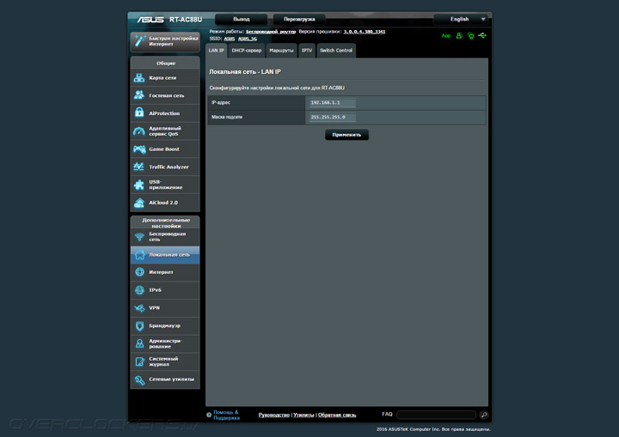The height and width of the screenshot is (437, 619).
Task: Click the IP-адрес input field
Action: pyautogui.click(x=333, y=102)
